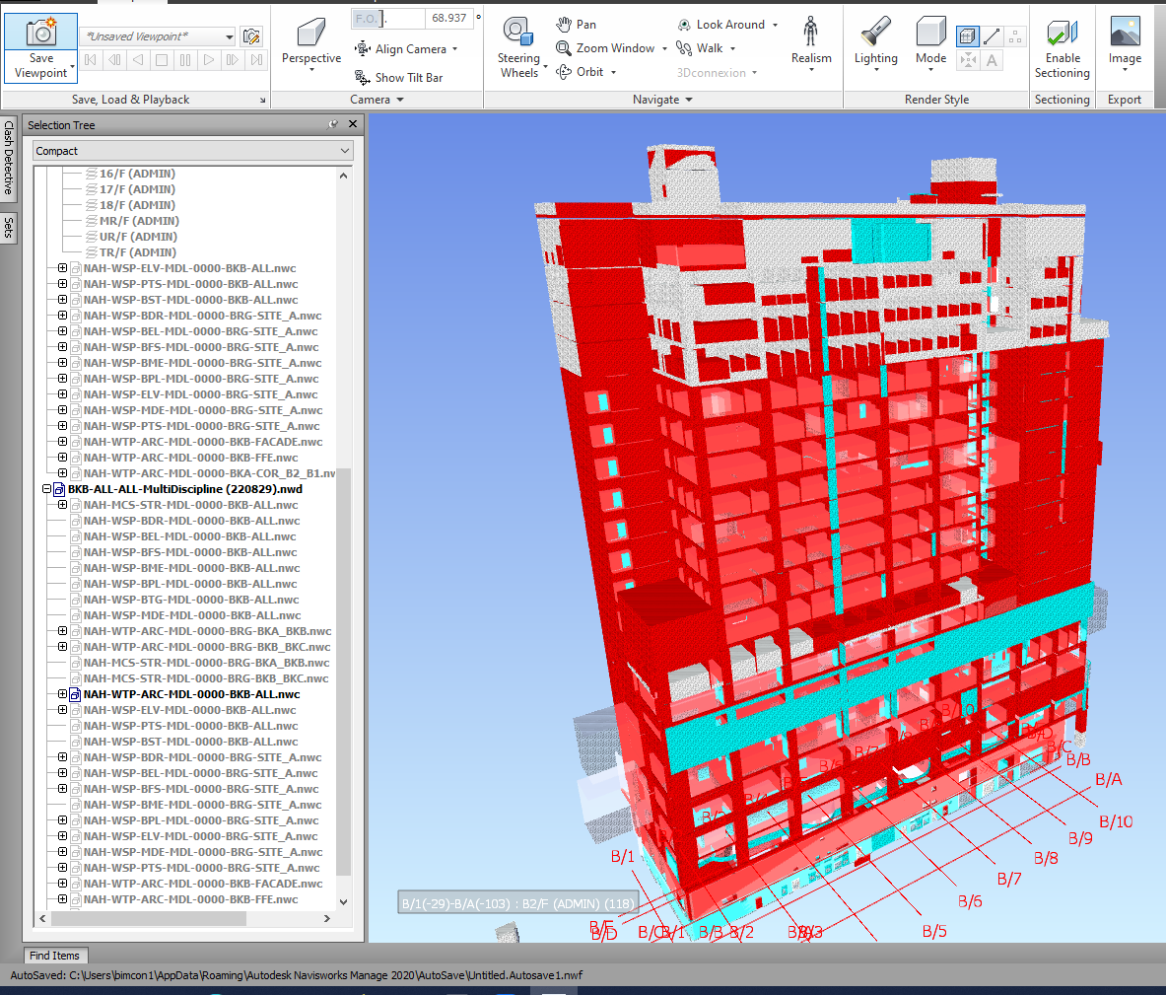Select the Walk navigation tool

coord(700,48)
